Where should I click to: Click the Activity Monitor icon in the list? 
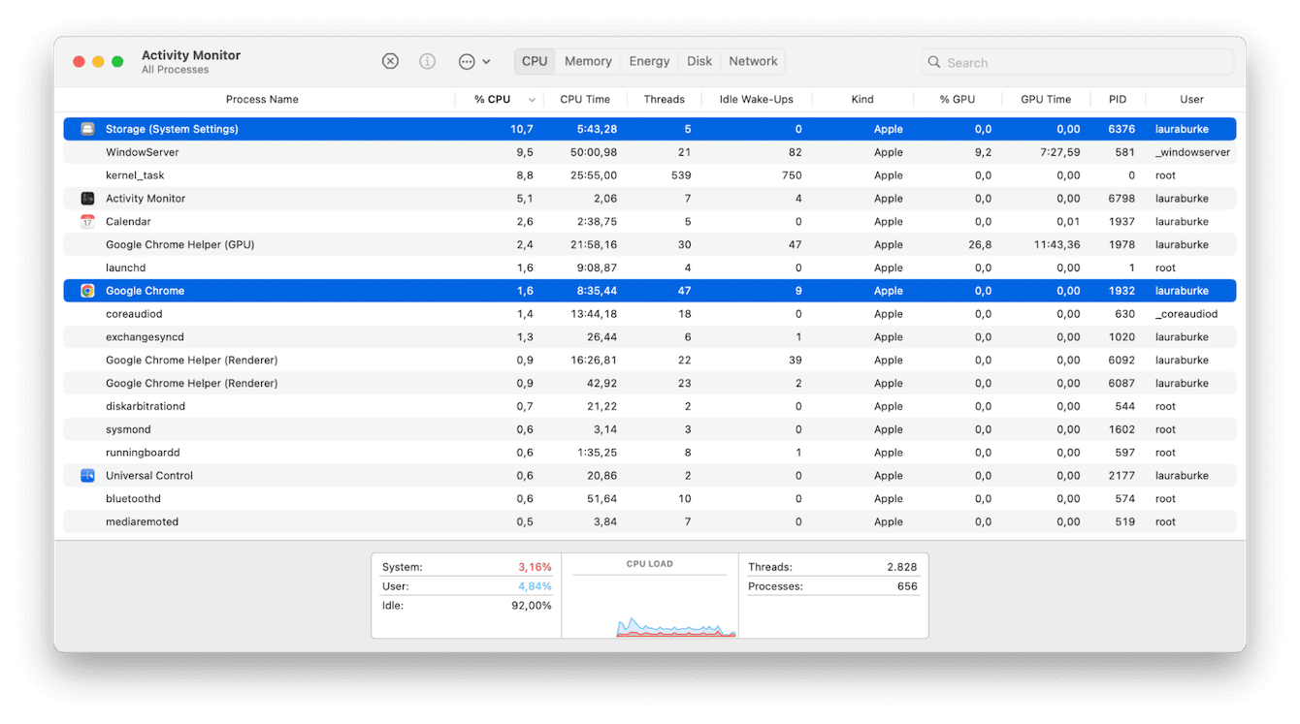pos(86,198)
